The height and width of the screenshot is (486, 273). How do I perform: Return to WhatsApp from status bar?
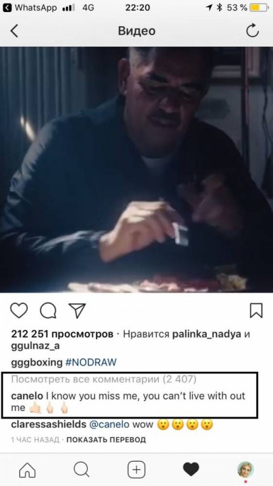[30, 8]
